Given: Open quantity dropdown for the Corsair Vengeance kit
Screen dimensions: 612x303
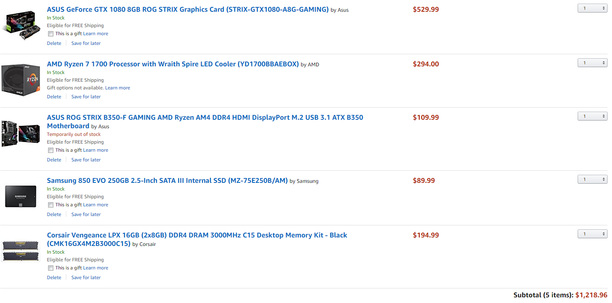Looking at the screenshot, I should click(592, 234).
